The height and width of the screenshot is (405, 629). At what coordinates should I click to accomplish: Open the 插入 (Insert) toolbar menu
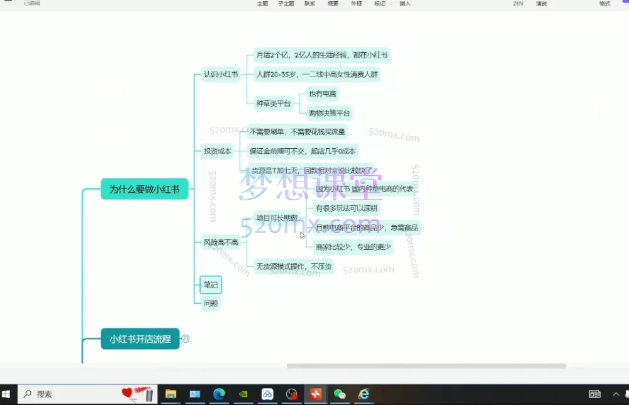click(405, 3)
